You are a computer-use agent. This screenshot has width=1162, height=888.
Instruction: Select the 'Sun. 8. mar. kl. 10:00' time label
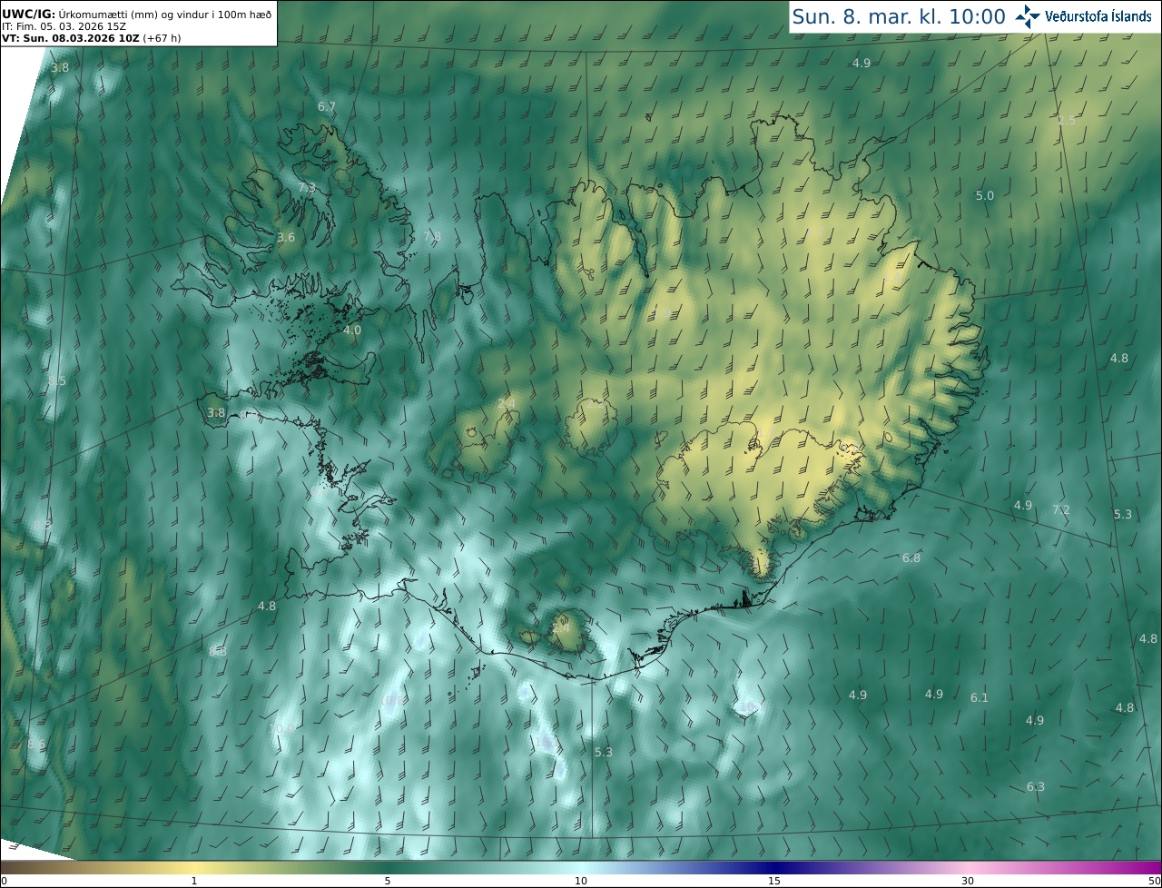tap(898, 16)
